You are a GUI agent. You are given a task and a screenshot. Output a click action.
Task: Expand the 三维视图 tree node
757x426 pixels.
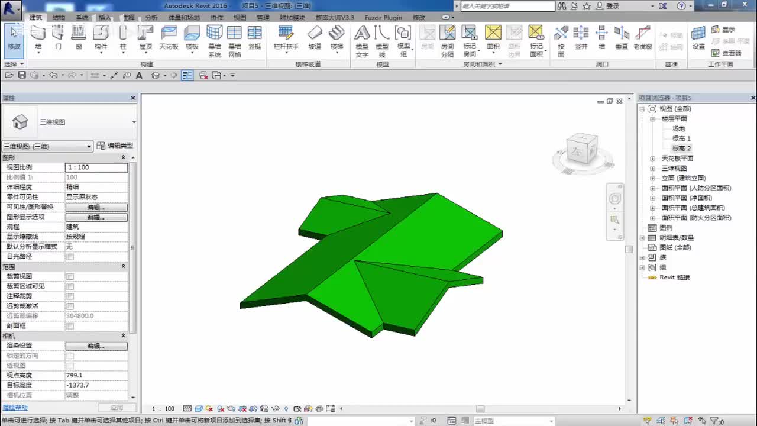652,169
